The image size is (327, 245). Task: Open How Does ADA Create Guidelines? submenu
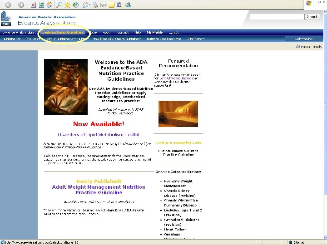point(117,39)
